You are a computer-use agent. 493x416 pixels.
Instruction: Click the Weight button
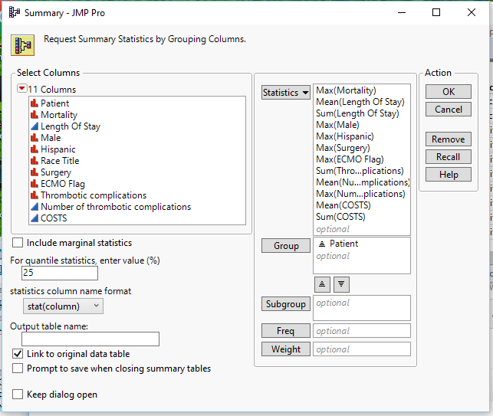[286, 349]
